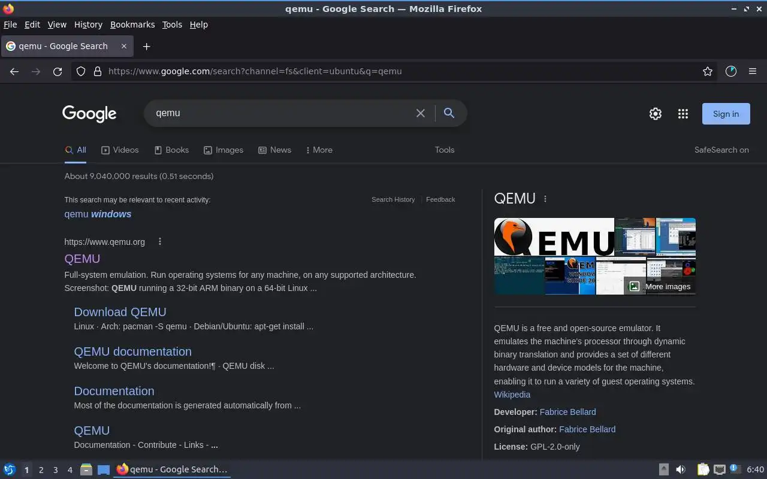Viewport: 767px width, 479px height.
Task: Open Search History link
Action: [x=393, y=199]
